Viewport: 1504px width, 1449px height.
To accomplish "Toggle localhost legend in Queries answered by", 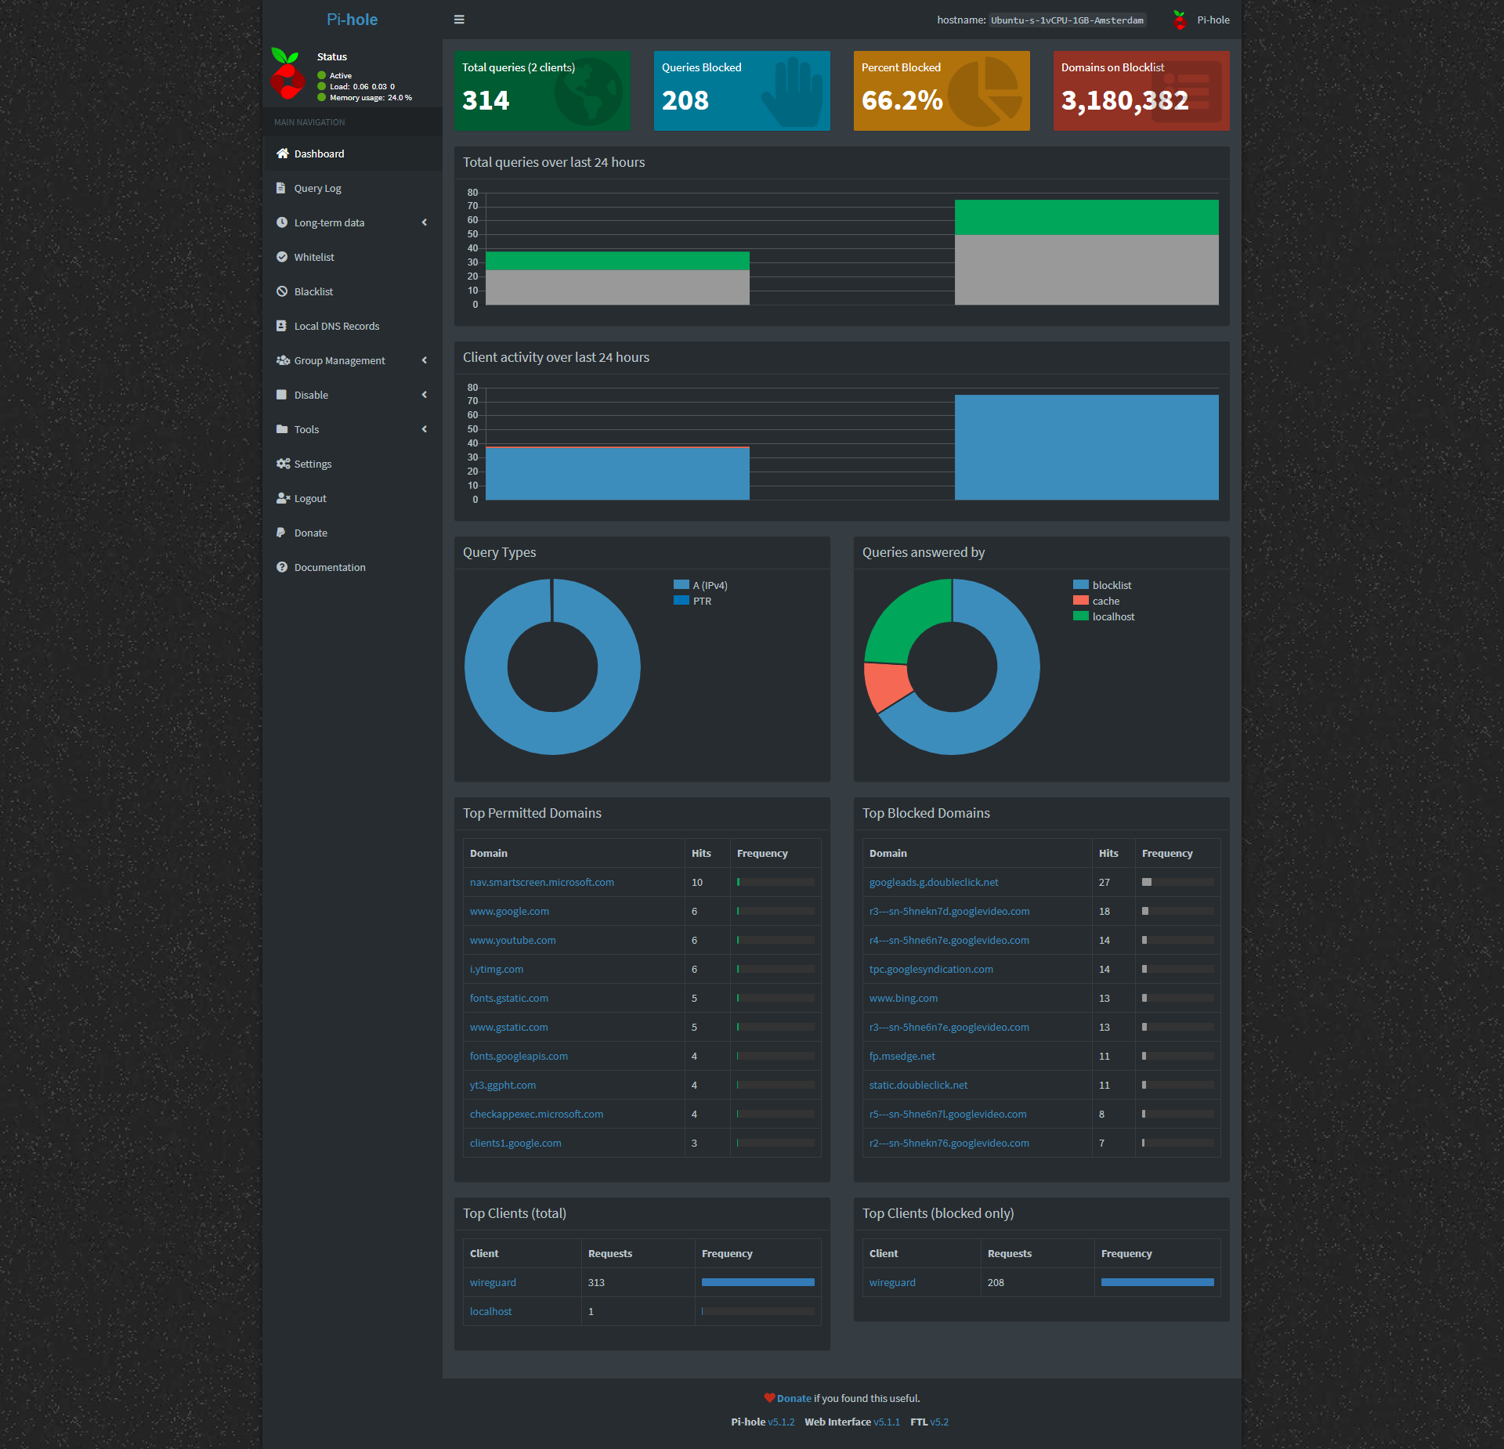I will (1104, 616).
